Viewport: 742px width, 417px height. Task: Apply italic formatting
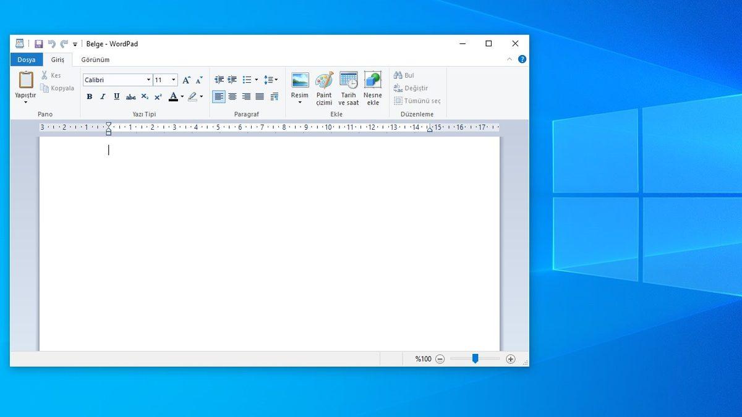tap(103, 97)
